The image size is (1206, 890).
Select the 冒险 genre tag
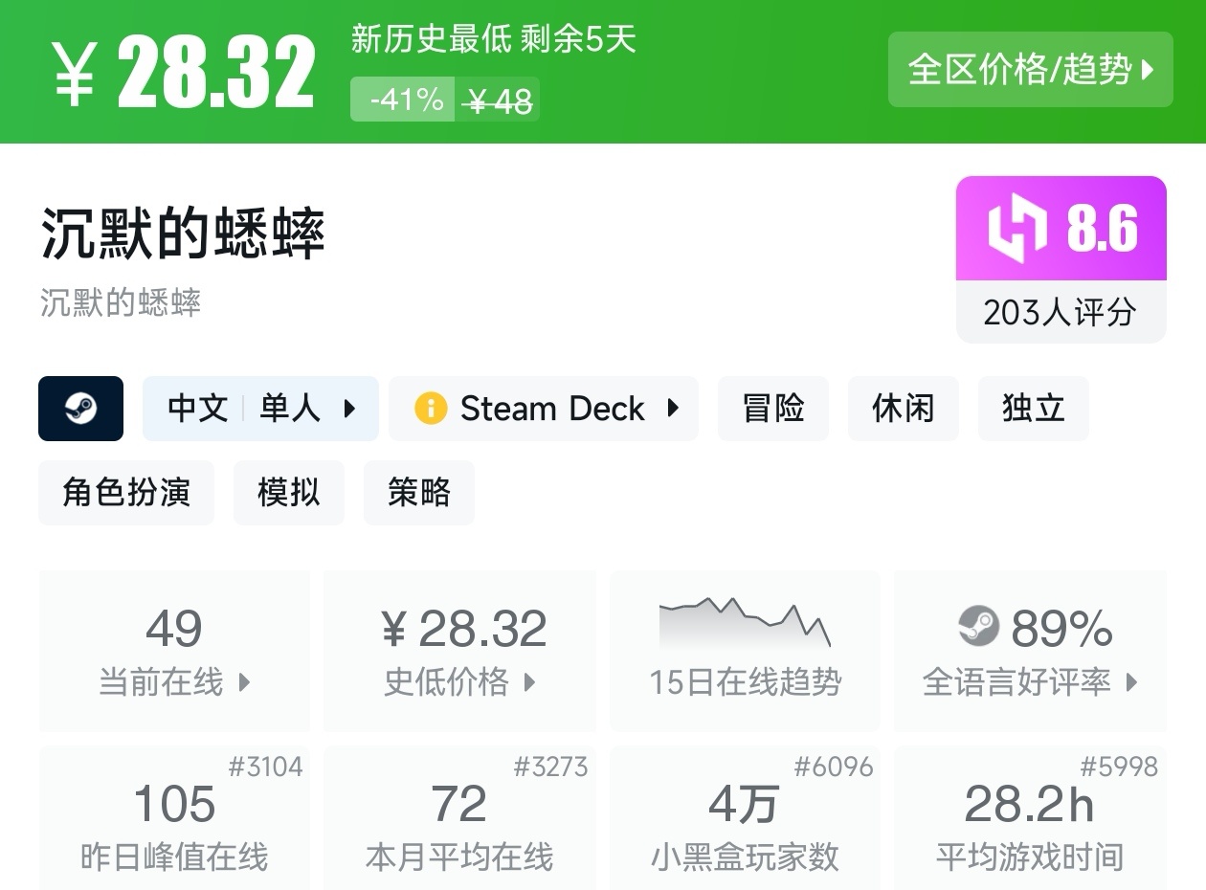772,409
